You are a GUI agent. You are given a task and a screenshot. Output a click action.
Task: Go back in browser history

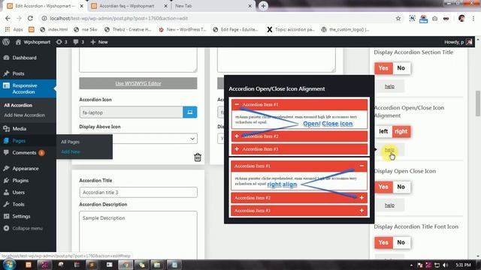tap(8, 18)
